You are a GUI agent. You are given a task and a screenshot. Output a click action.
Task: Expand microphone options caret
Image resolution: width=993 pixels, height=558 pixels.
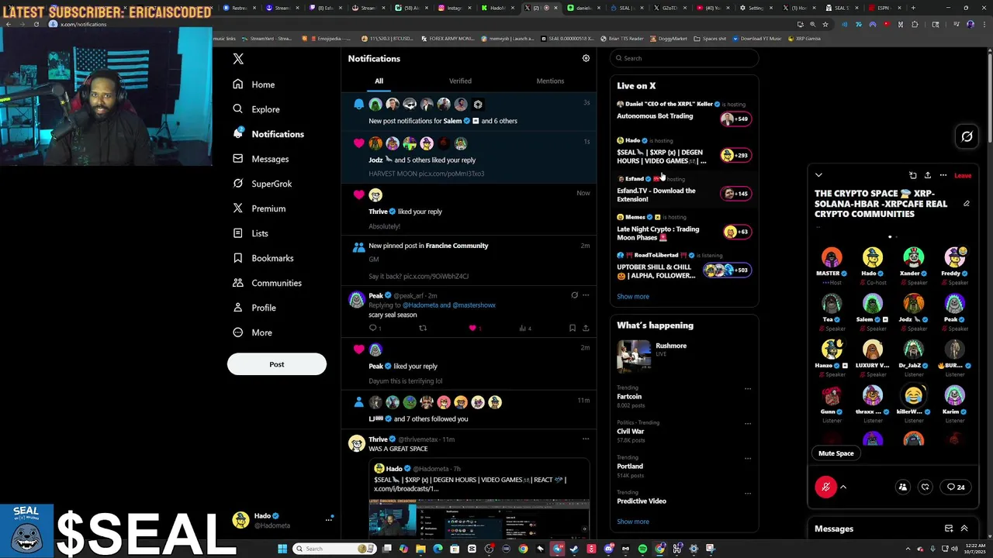click(x=843, y=487)
